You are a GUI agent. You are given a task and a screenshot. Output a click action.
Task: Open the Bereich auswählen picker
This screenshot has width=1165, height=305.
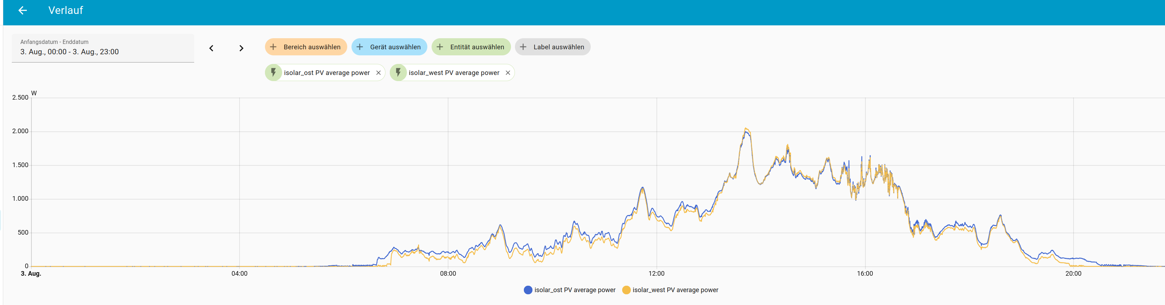[311, 47]
